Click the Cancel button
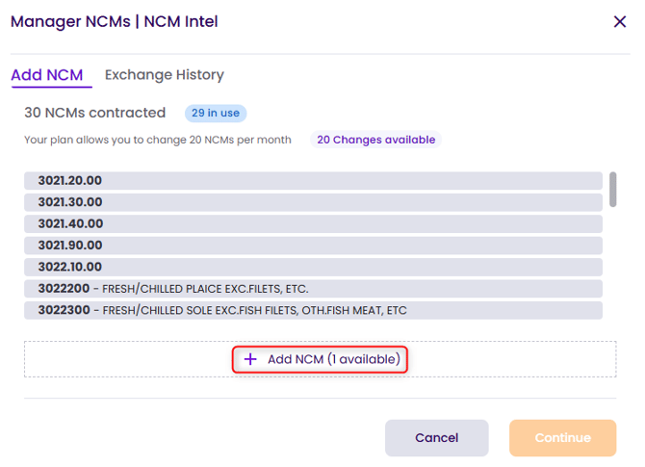The width and height of the screenshot is (645, 467). 436,438
